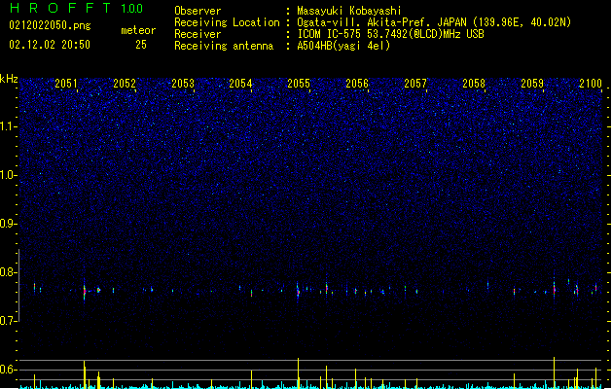Click the 2054 time marker
612x389 pixels.
point(240,83)
